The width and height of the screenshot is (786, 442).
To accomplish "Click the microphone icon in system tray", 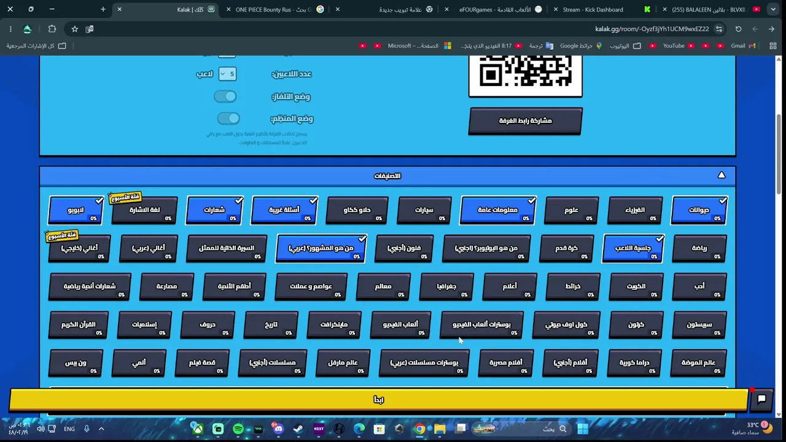I will pos(87,429).
